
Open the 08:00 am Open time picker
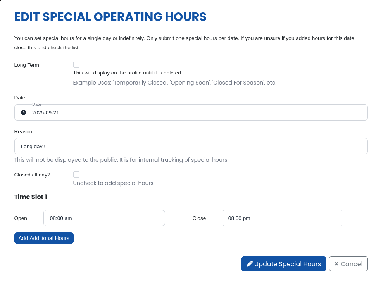pos(104,218)
